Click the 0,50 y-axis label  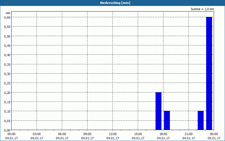[x=7, y=36]
